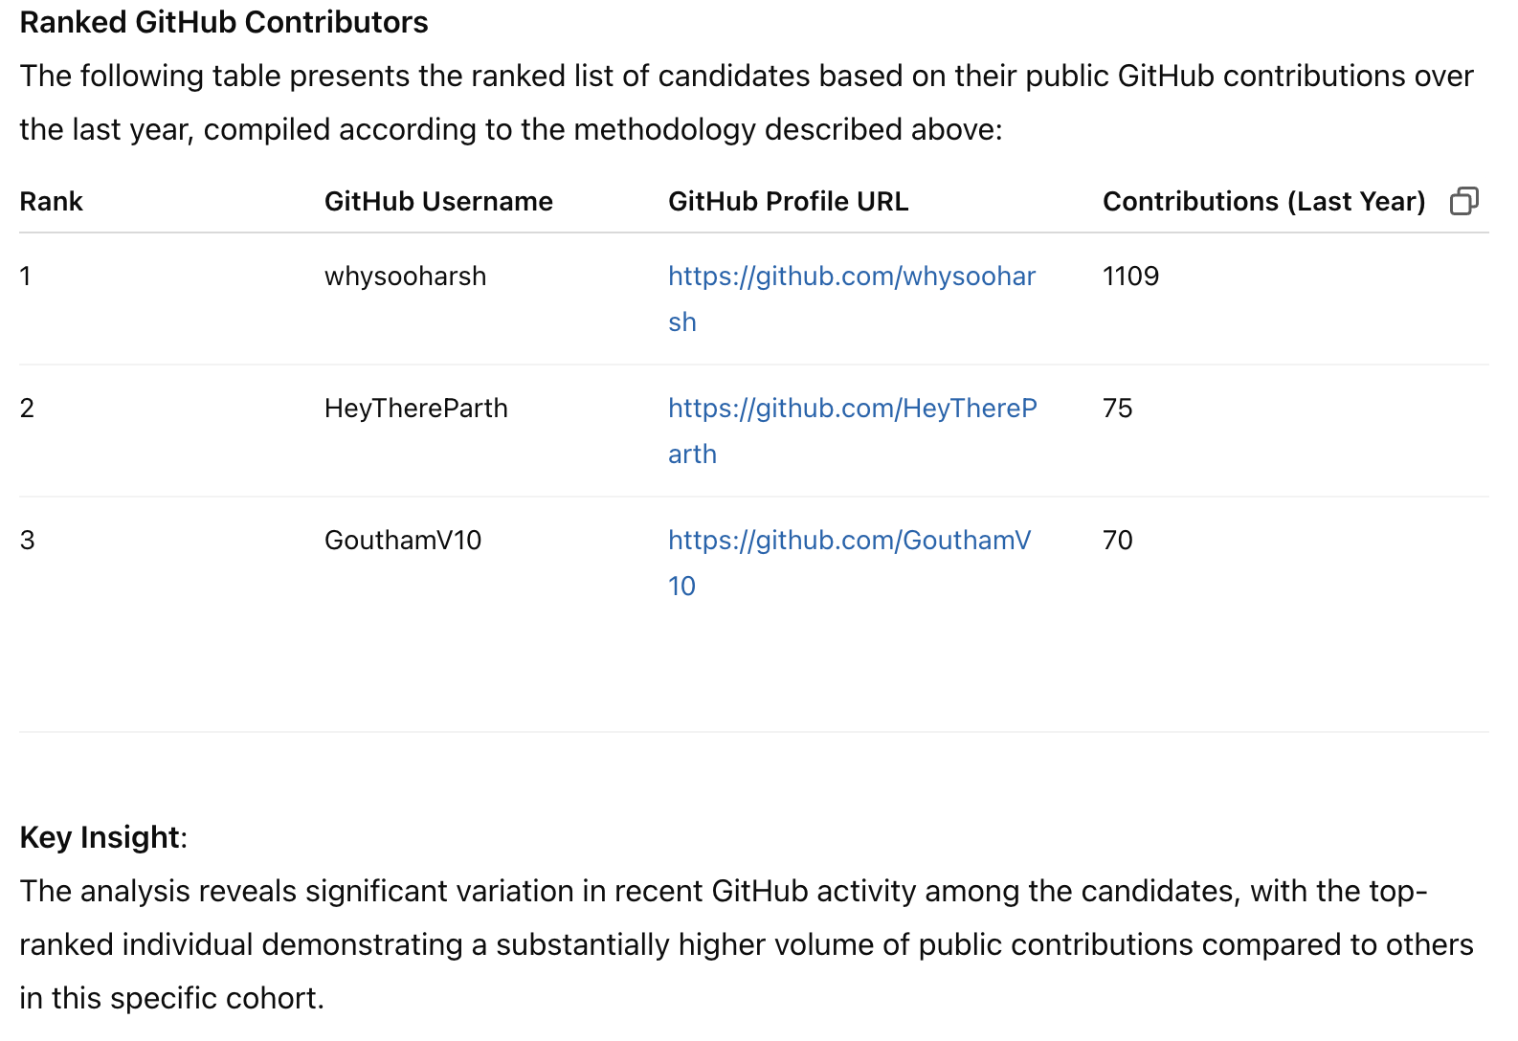Click the Key Insight label
Viewport: 1518px width, 1041px height.
pyautogui.click(x=100, y=837)
